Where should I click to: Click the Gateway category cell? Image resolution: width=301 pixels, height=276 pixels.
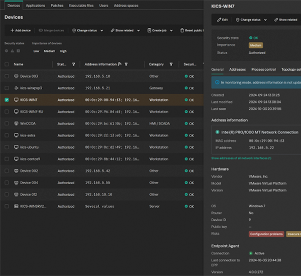point(156,88)
